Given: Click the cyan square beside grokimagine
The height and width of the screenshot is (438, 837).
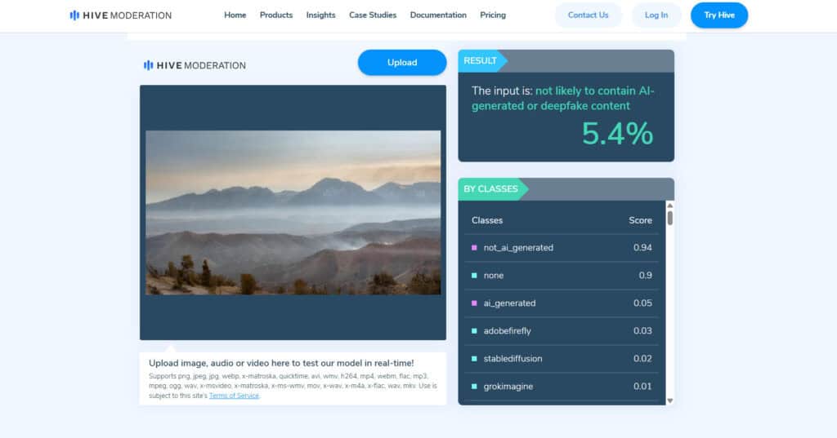Looking at the screenshot, I should coord(474,386).
